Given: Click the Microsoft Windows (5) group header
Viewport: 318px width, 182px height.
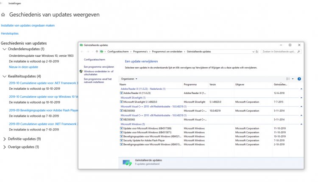Looking at the screenshot, I should (133, 124).
